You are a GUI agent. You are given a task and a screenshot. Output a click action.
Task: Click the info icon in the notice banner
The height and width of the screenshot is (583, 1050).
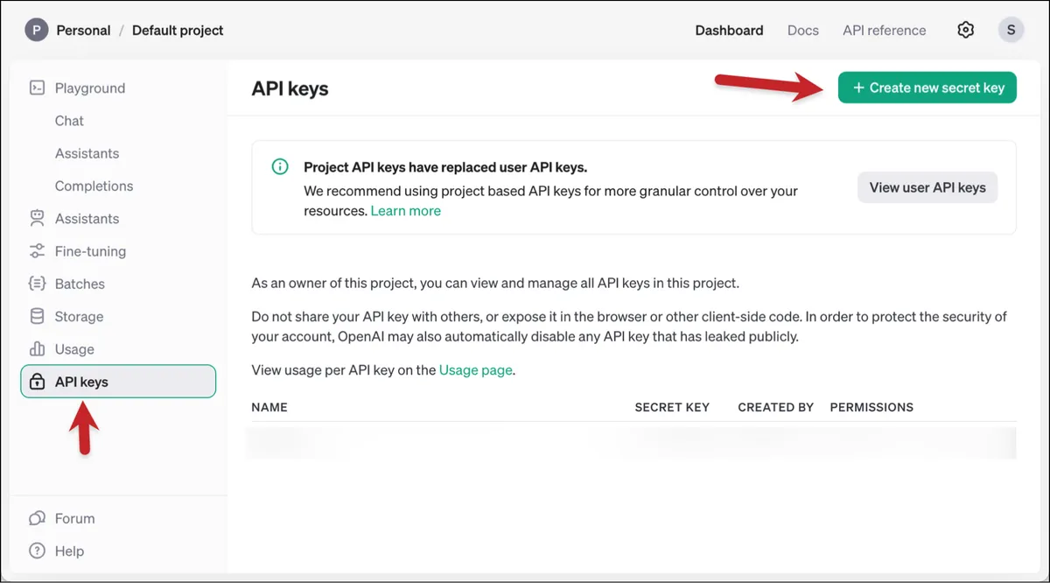pos(280,166)
